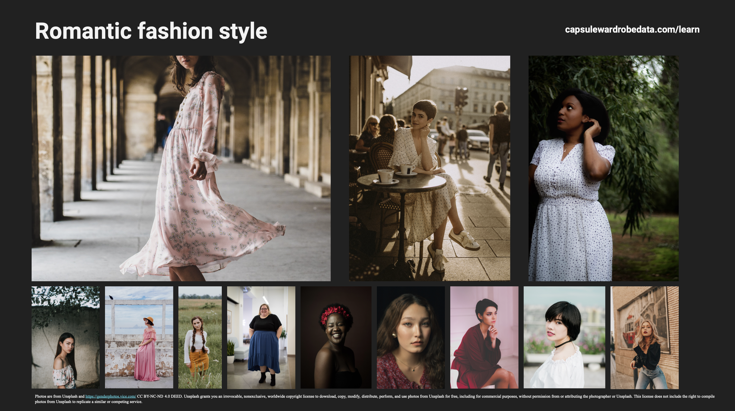Image resolution: width=735 pixels, height=411 pixels.
Task: Select the wavy hair close-up portrait
Action: [x=410, y=337]
